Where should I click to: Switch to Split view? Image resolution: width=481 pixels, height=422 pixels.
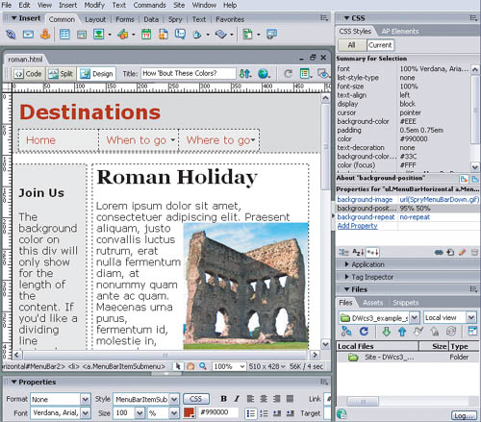click(61, 74)
